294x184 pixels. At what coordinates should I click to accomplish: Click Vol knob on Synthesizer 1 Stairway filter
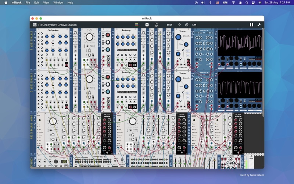[133, 37]
